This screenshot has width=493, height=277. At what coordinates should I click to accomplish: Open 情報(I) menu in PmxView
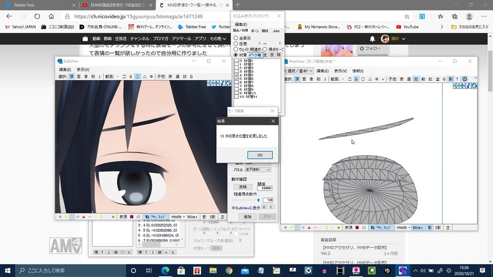358,71
